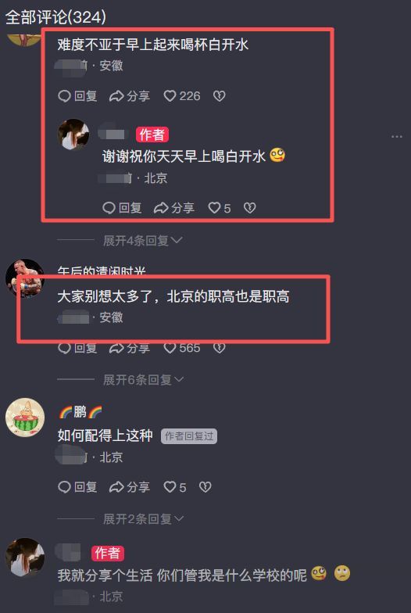Like the comment with 226 likes
The width and height of the screenshot is (411, 613).
[181, 96]
